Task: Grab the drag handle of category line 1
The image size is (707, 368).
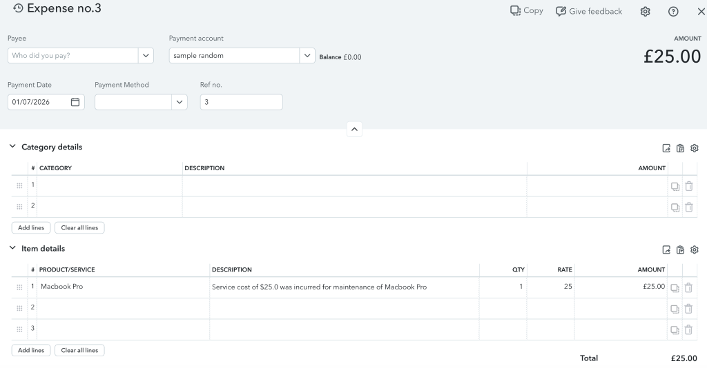Action: tap(19, 186)
